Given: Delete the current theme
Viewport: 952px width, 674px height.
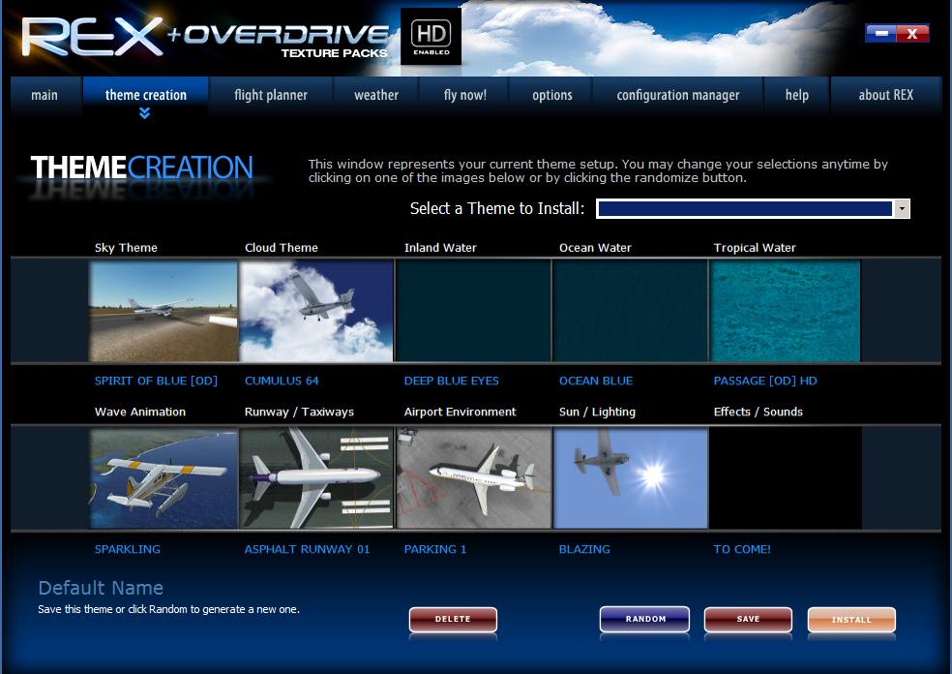Looking at the screenshot, I should pos(453,620).
